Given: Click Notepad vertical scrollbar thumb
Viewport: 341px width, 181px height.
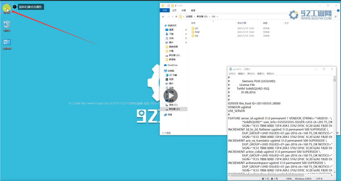Looking at the screenshot, I should 334,80.
